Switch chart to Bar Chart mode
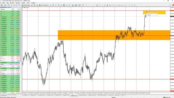This screenshot has height=98, width=174. [x=51, y=5]
